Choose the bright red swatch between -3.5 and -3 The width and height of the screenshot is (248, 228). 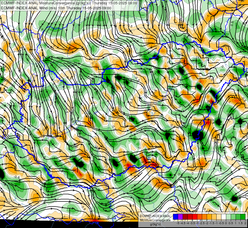(x=195, y=217)
